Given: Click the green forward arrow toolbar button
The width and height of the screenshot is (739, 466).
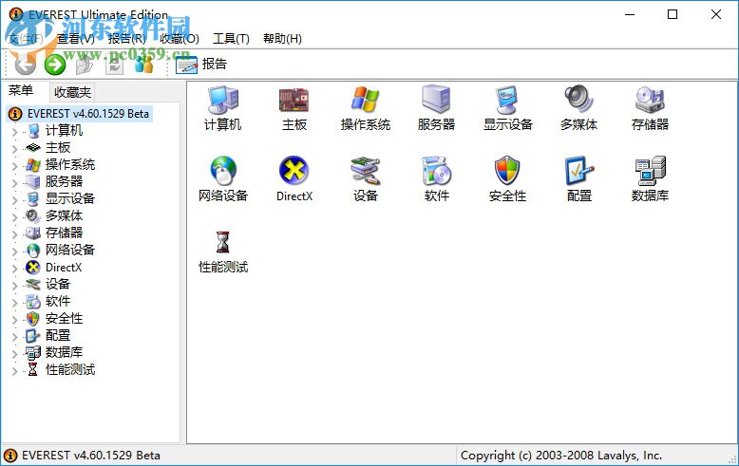Looking at the screenshot, I should (55, 65).
